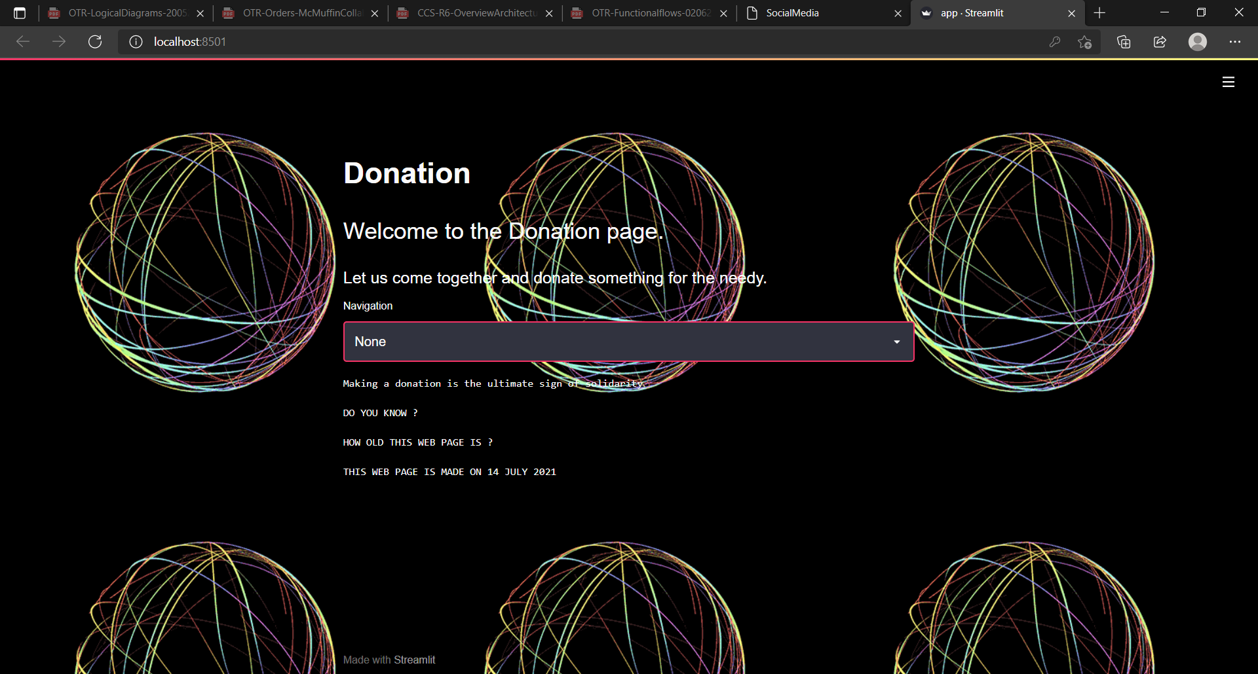The width and height of the screenshot is (1258, 674).
Task: Switch to OTR-LogicalDiagrams tab
Action: tap(126, 13)
